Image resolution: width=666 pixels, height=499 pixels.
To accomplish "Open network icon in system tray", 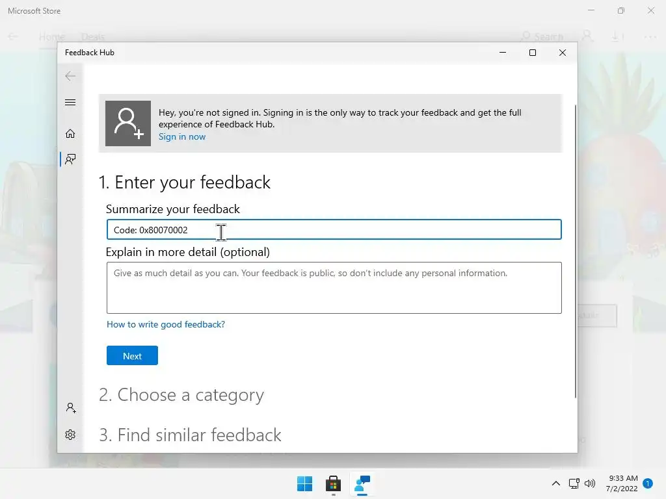I will 574,483.
